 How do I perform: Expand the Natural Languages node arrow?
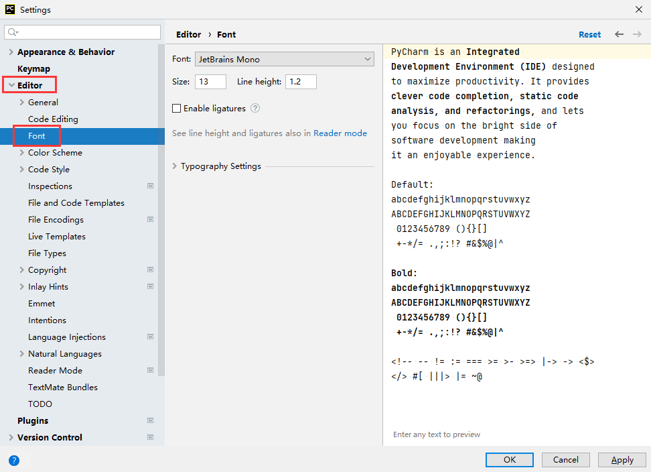coord(21,353)
